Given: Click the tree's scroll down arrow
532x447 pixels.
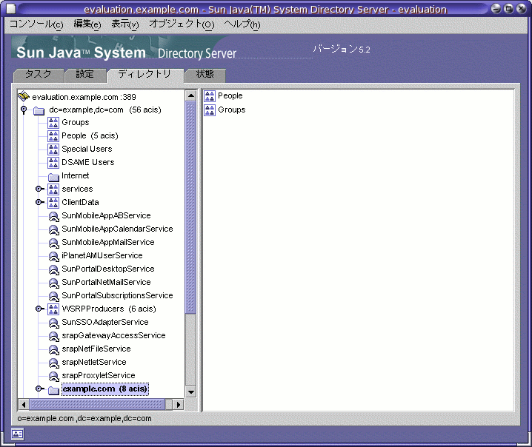Looking at the screenshot, I should pyautogui.click(x=190, y=392).
